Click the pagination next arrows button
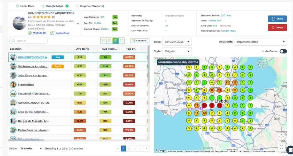This screenshot has width=293, height=156. [146, 149]
